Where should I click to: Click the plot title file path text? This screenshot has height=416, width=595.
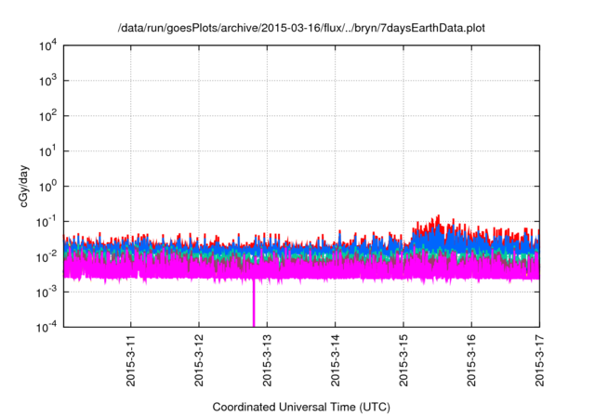(301, 28)
